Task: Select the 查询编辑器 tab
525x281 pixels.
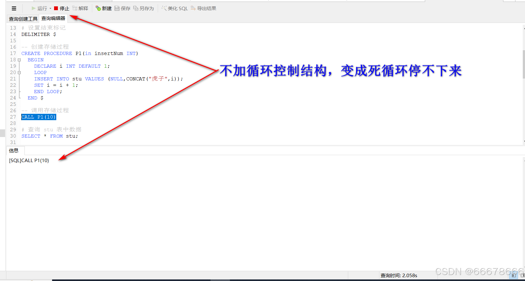Action: coord(53,18)
